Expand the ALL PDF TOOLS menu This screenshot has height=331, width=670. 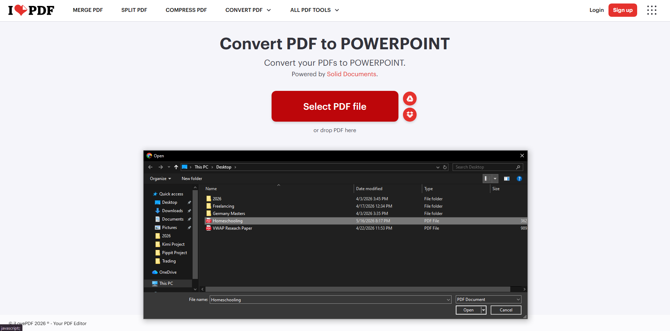coord(315,10)
